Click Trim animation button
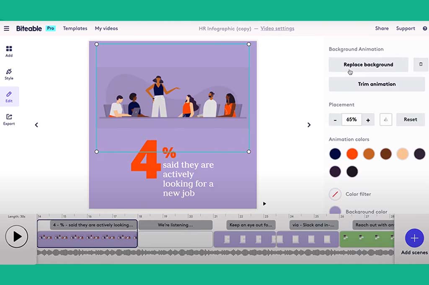Screen dimensions: 429x285 [x=377, y=84]
